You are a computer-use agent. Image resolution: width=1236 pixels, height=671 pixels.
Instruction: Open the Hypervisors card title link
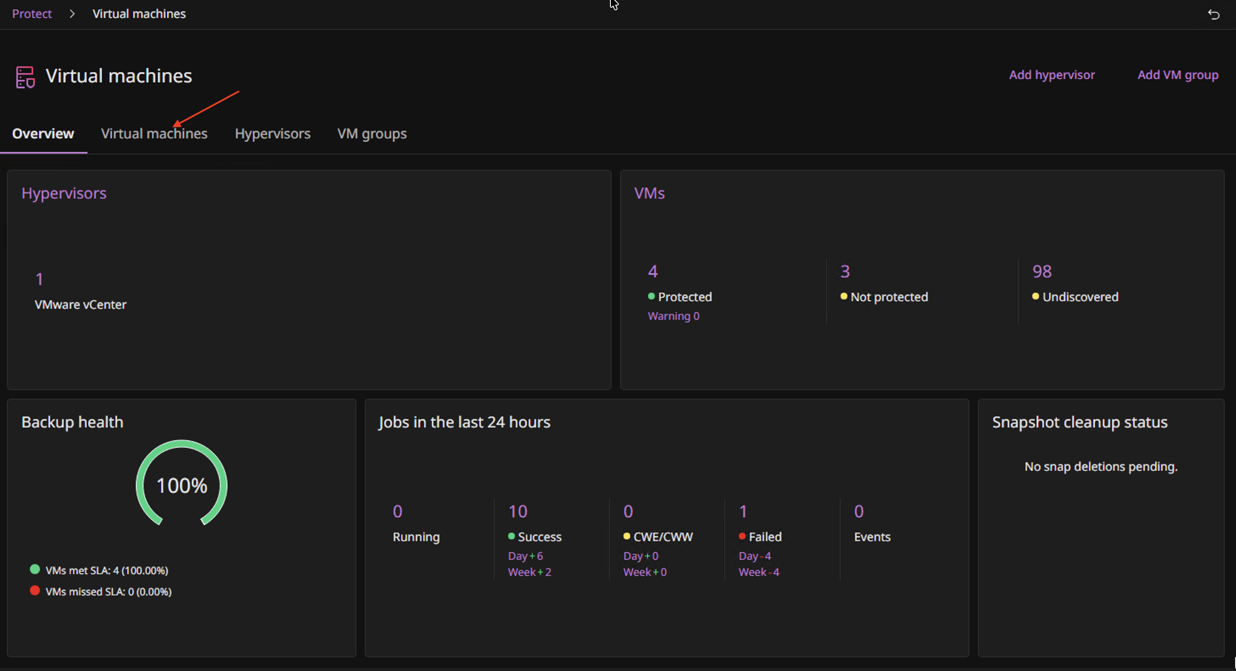pyautogui.click(x=64, y=193)
